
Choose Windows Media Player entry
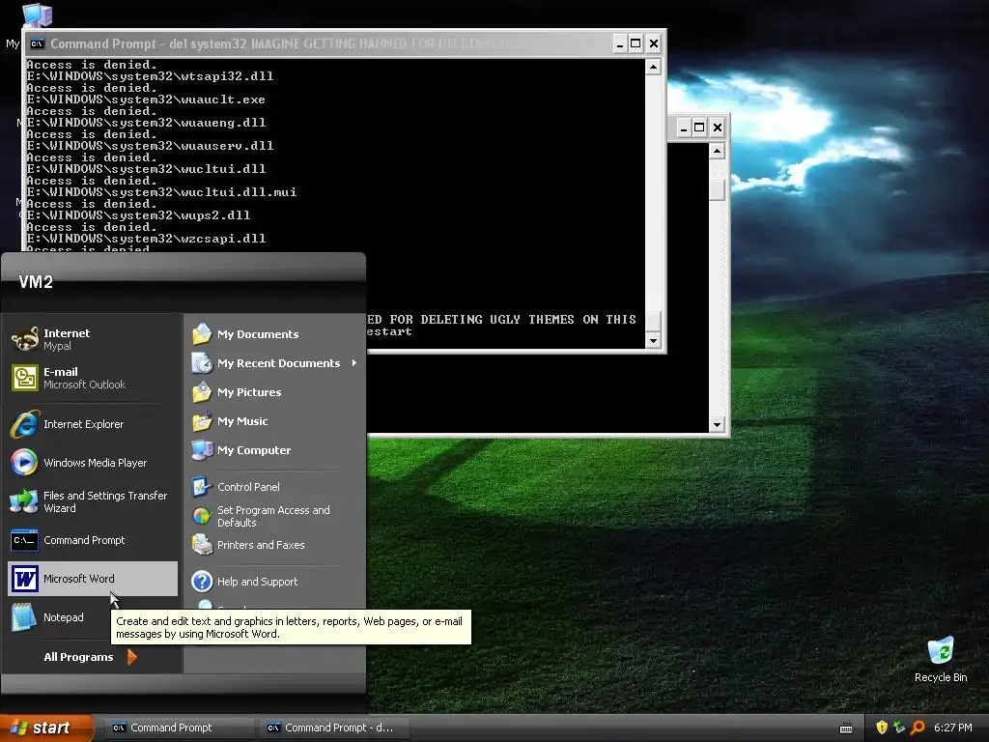[x=95, y=463]
